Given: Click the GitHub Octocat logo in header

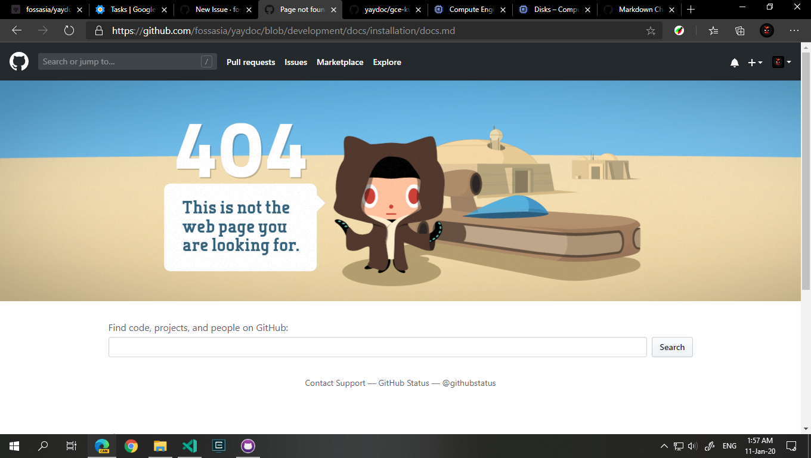Looking at the screenshot, I should pos(19,61).
